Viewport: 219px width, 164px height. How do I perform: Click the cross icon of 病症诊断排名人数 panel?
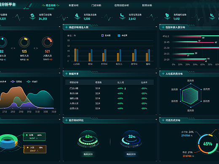(66, 27)
